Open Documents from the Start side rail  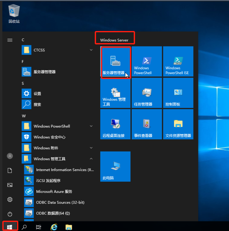click(x=10, y=170)
